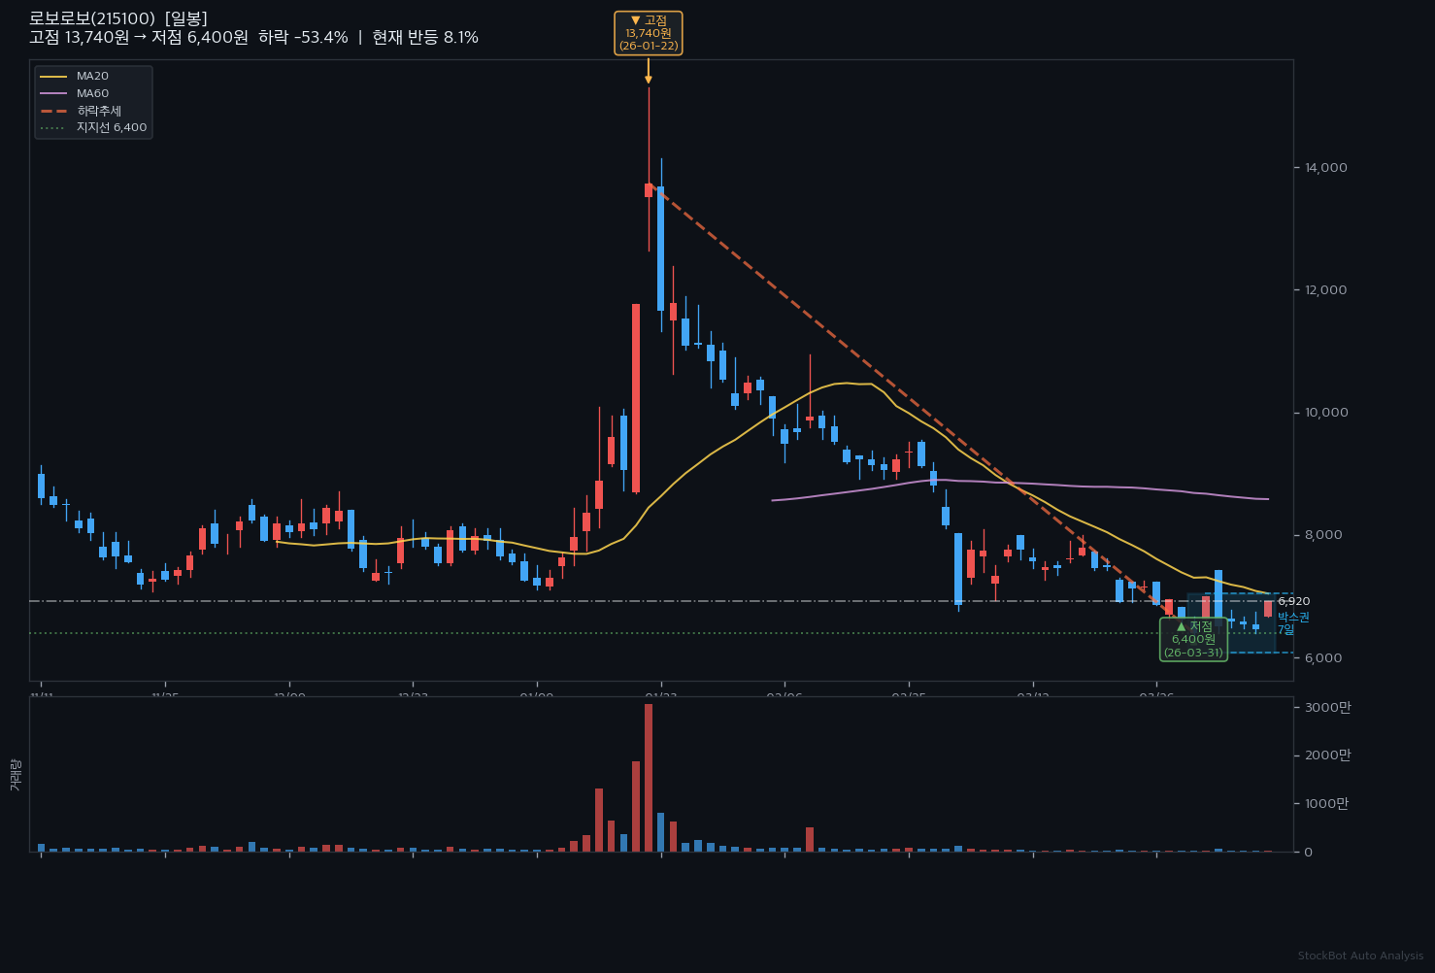This screenshot has width=1435, height=973.
Task: Click the StockBot Auto Analysis watermark
Action: [1360, 956]
